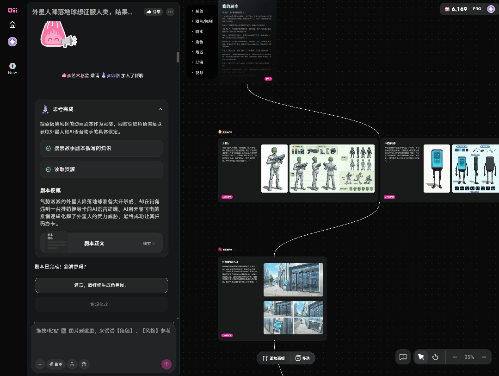Open AI语音助手 design sheet image

click(475, 169)
